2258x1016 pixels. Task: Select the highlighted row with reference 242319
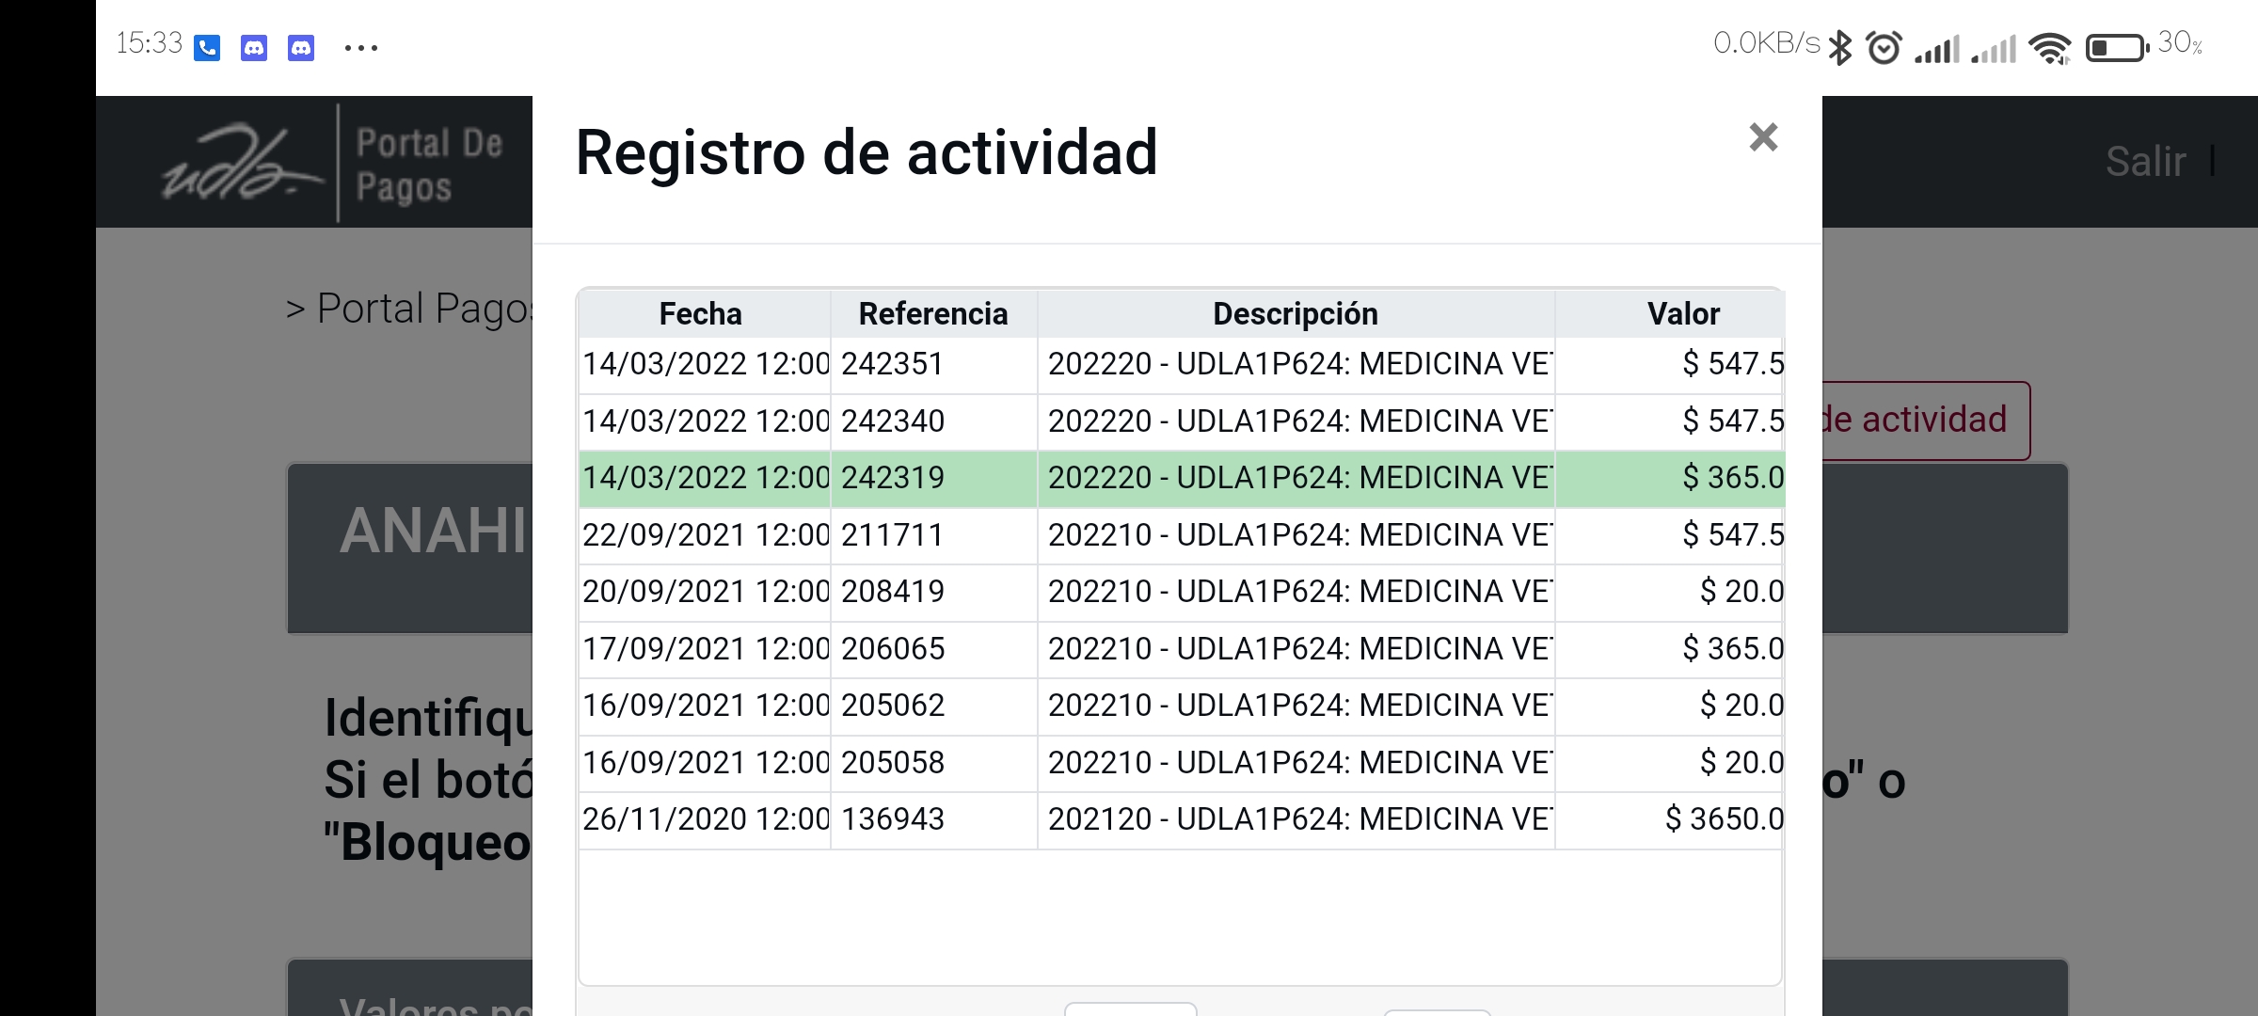[x=1181, y=478]
